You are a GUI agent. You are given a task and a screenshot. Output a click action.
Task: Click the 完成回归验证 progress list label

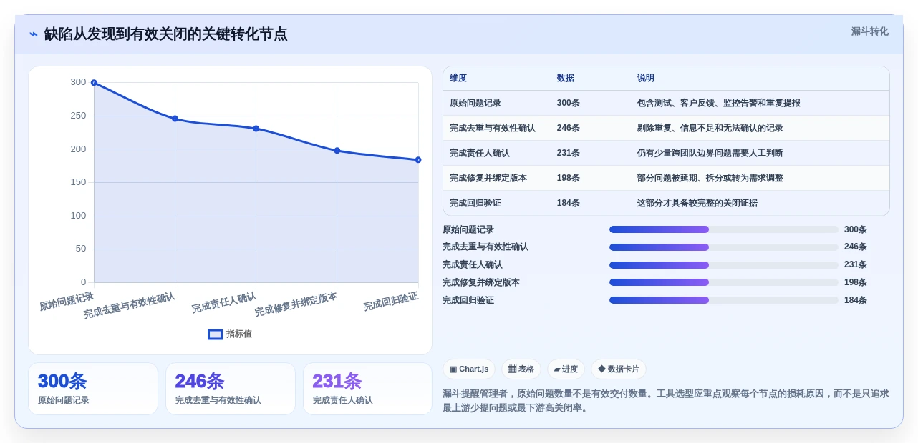point(468,300)
